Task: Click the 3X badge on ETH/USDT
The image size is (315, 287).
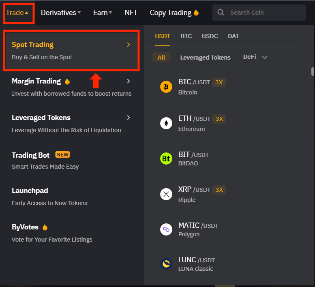Action: 219,119
